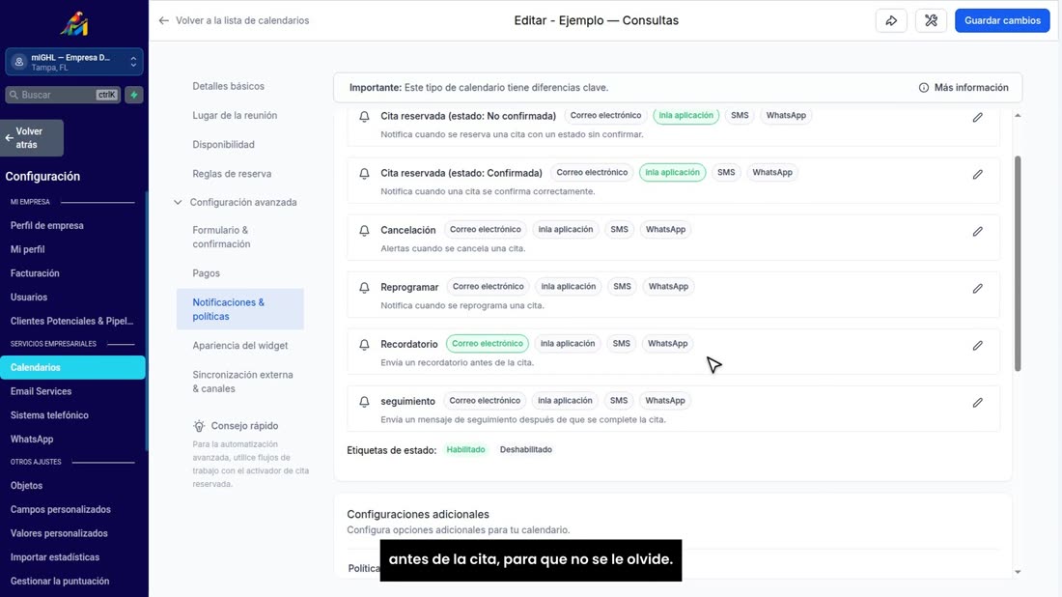
Task: Click the Buscar search field
Action: [63, 95]
